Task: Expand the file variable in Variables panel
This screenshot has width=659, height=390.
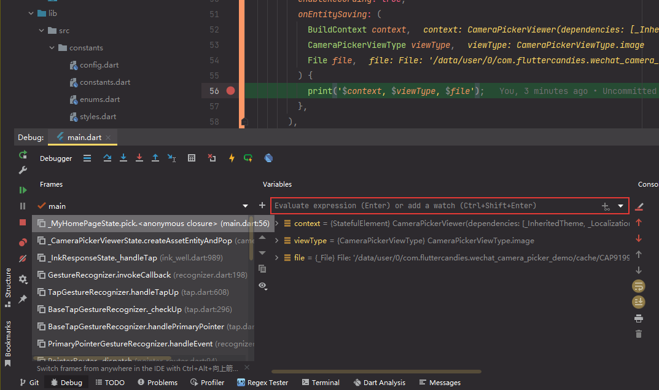Action: [x=276, y=257]
